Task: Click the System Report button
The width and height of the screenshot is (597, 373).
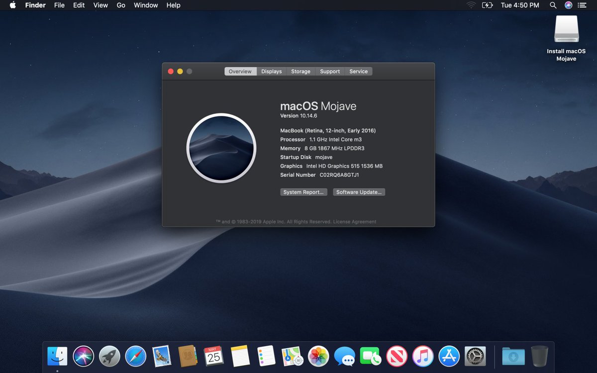Action: tap(303, 192)
